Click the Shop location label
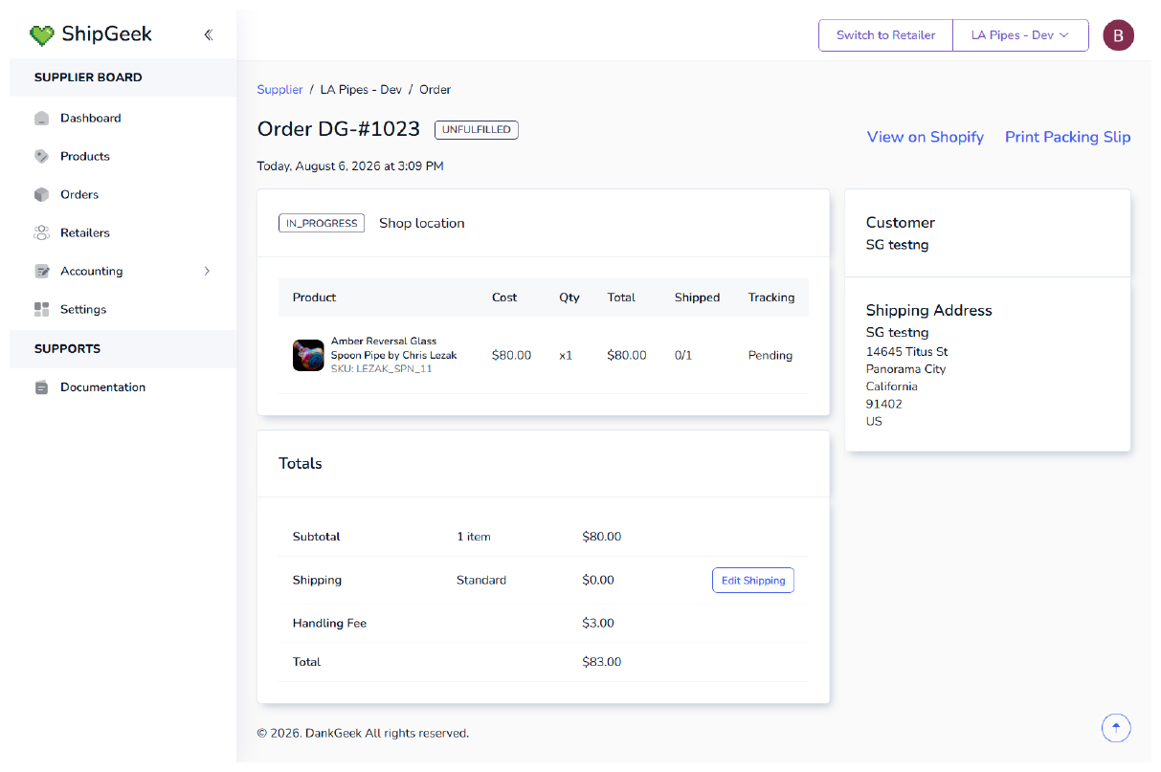Viewport: 1161px width, 772px height. 422,223
